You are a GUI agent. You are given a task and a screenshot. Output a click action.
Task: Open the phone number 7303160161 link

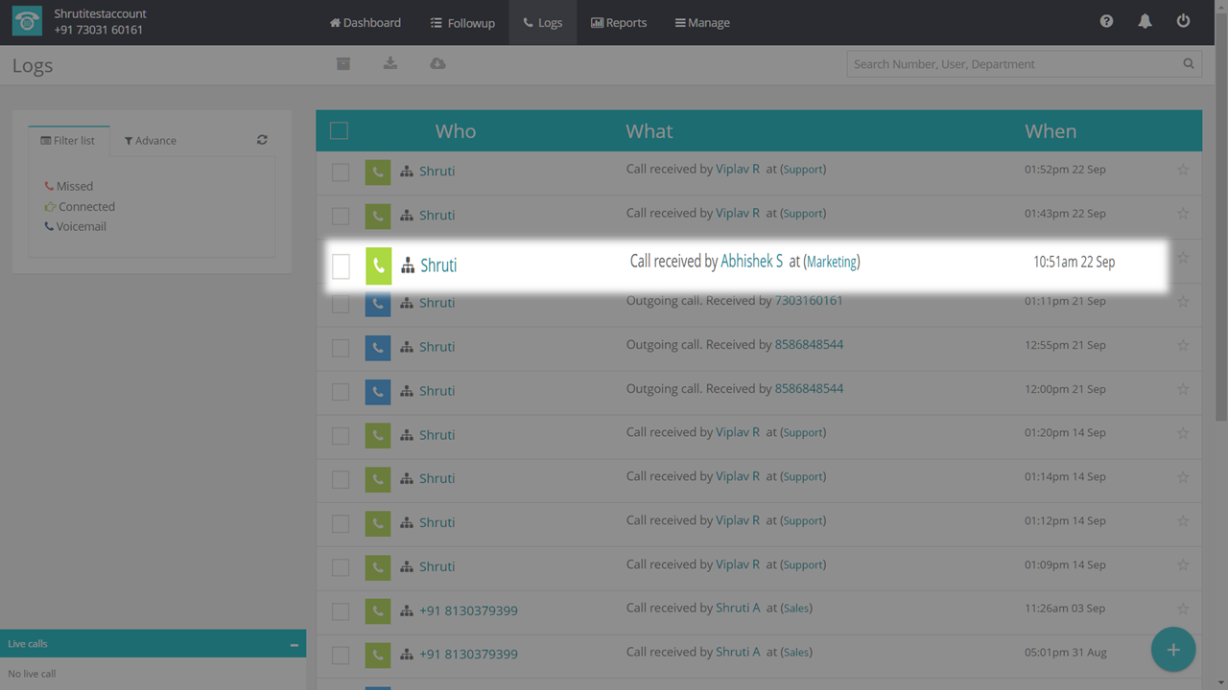[x=809, y=301]
